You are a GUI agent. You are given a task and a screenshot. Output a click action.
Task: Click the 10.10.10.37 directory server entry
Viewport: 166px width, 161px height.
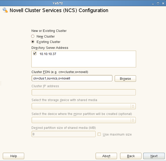click(x=48, y=54)
